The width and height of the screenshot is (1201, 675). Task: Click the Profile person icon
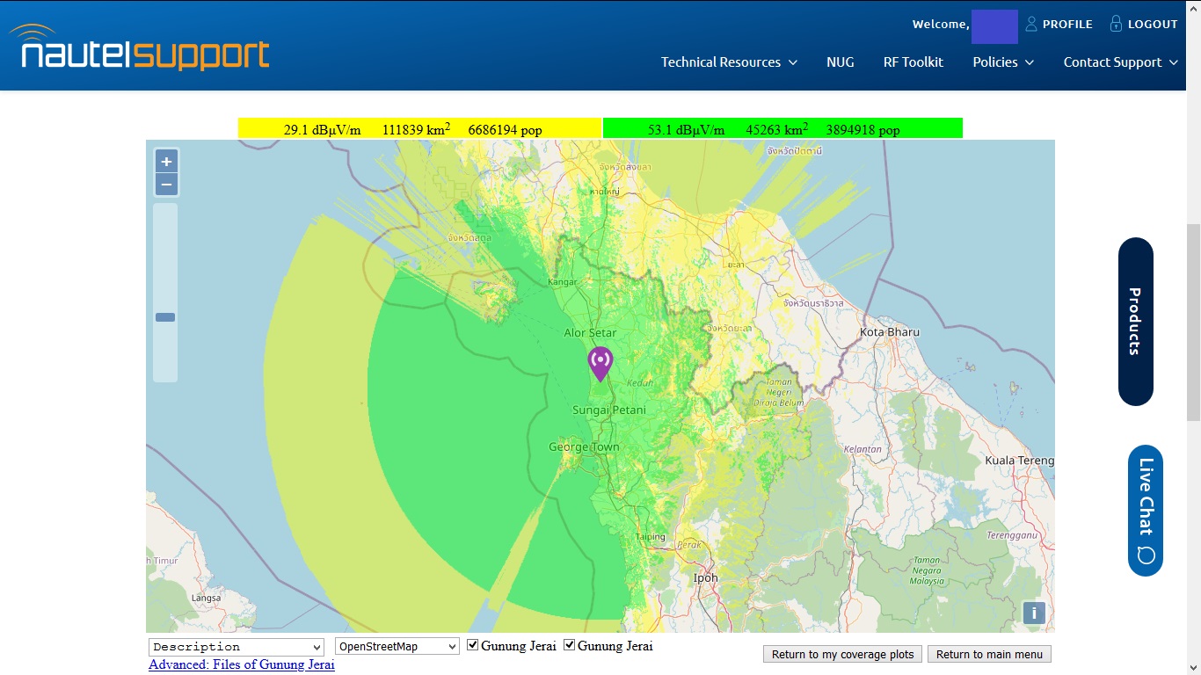coord(1030,23)
